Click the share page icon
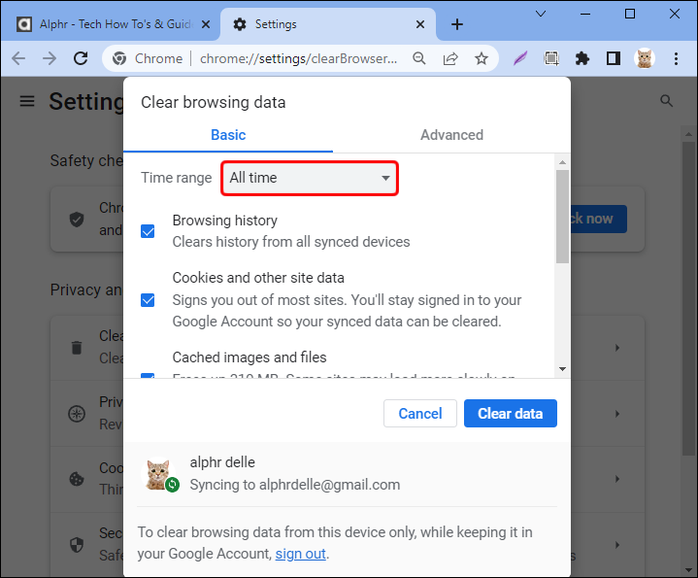The image size is (698, 578). 450,58
